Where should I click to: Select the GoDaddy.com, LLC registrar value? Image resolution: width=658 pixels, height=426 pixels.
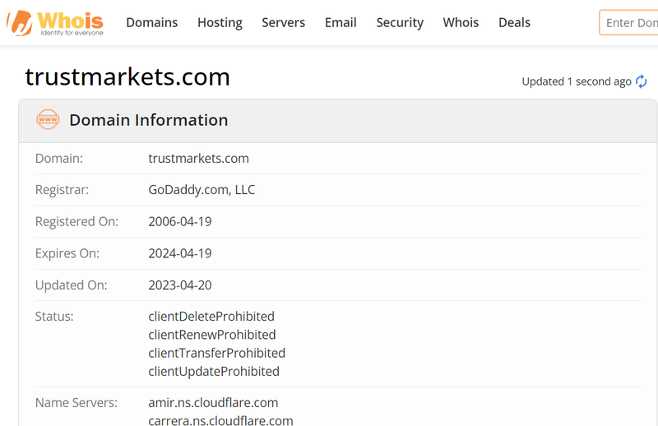point(202,190)
